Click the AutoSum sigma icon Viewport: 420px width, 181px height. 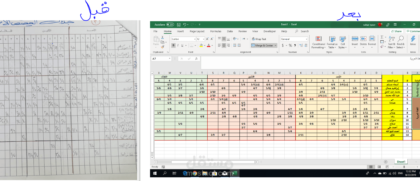pos(382,37)
